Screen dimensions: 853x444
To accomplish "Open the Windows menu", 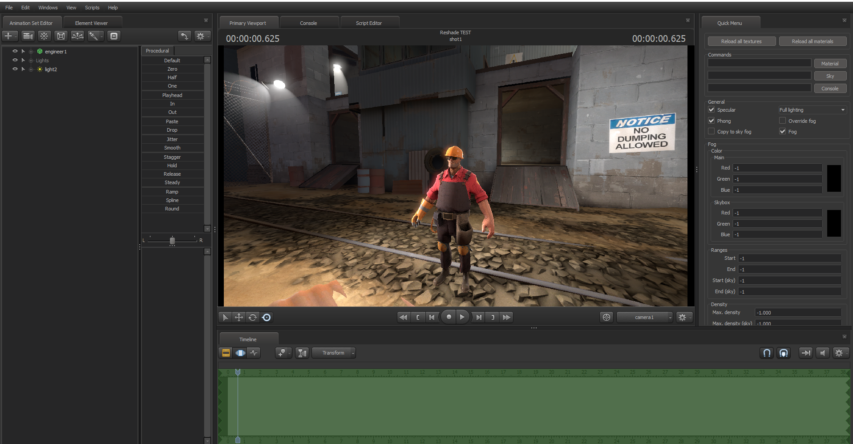I will [x=48, y=8].
